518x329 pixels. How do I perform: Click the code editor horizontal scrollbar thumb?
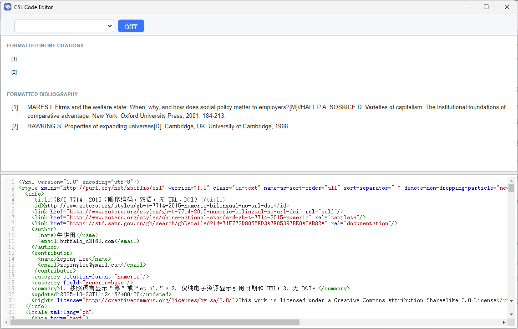(155, 322)
